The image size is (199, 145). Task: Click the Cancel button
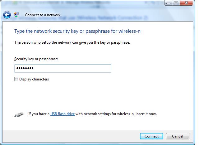178,136
